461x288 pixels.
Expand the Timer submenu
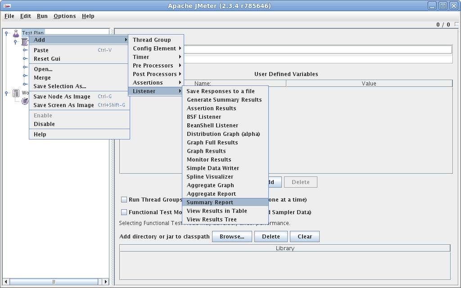pyautogui.click(x=156, y=57)
